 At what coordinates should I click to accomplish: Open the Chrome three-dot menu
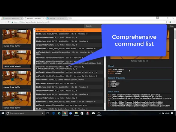pyautogui.click(x=174, y=22)
